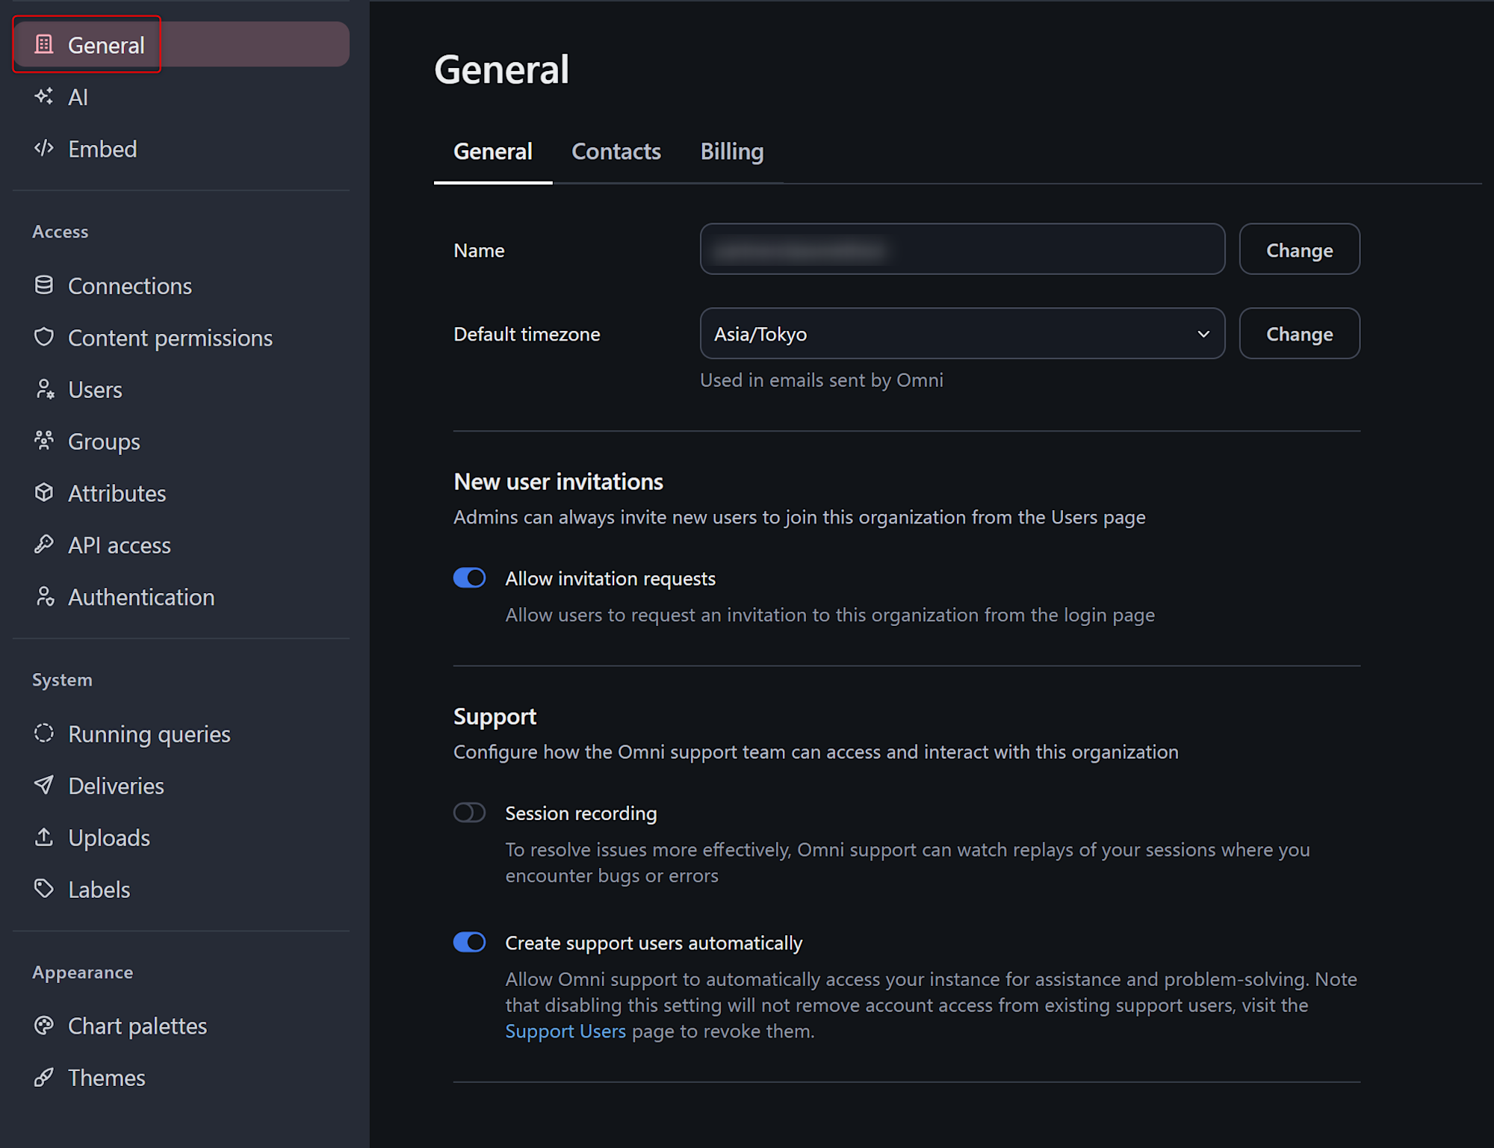Turn off Create support users automatically

[469, 943]
